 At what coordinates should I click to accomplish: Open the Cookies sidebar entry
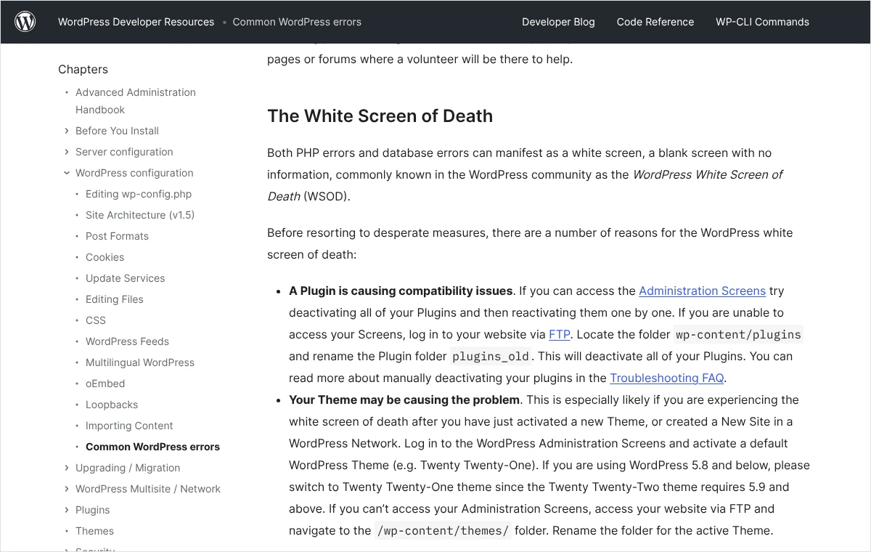coord(105,257)
